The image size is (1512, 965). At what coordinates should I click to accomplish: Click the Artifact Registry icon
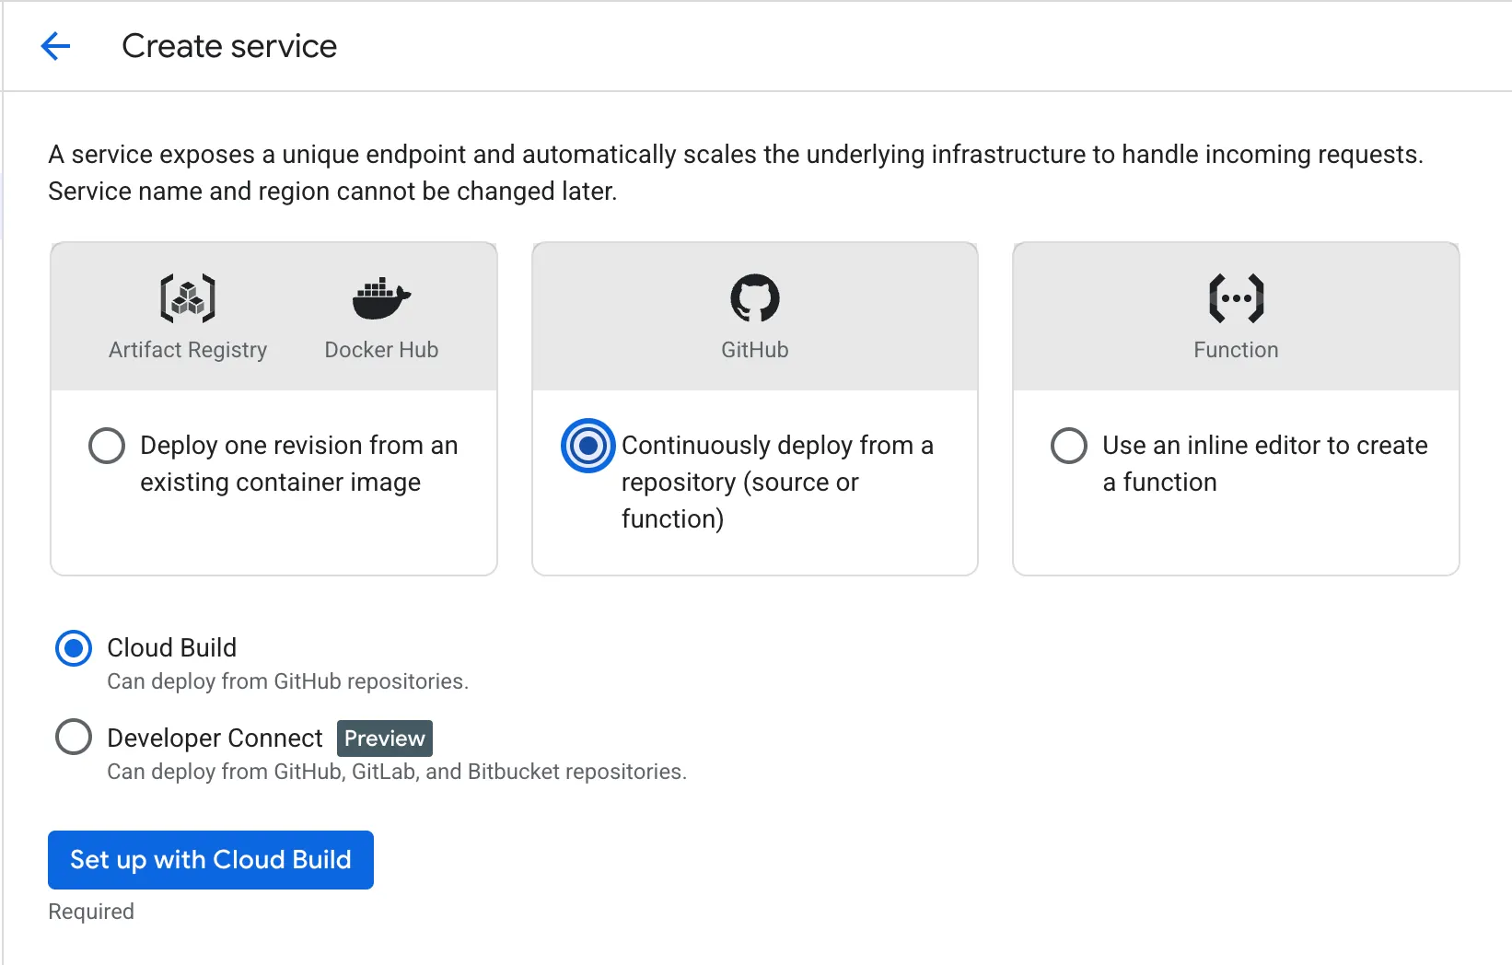tap(187, 296)
